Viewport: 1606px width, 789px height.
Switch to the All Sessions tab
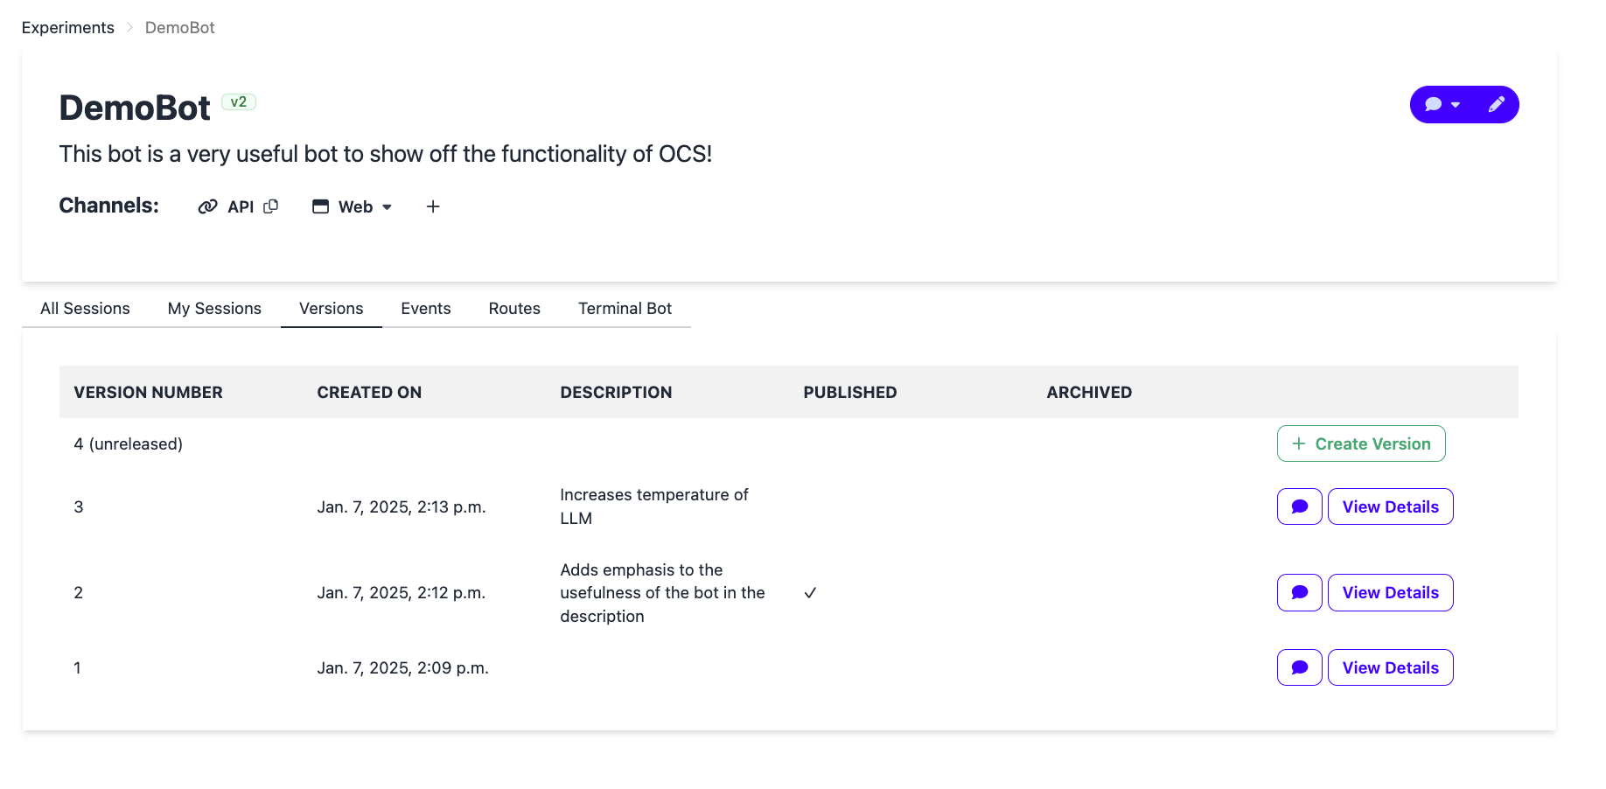[85, 308]
